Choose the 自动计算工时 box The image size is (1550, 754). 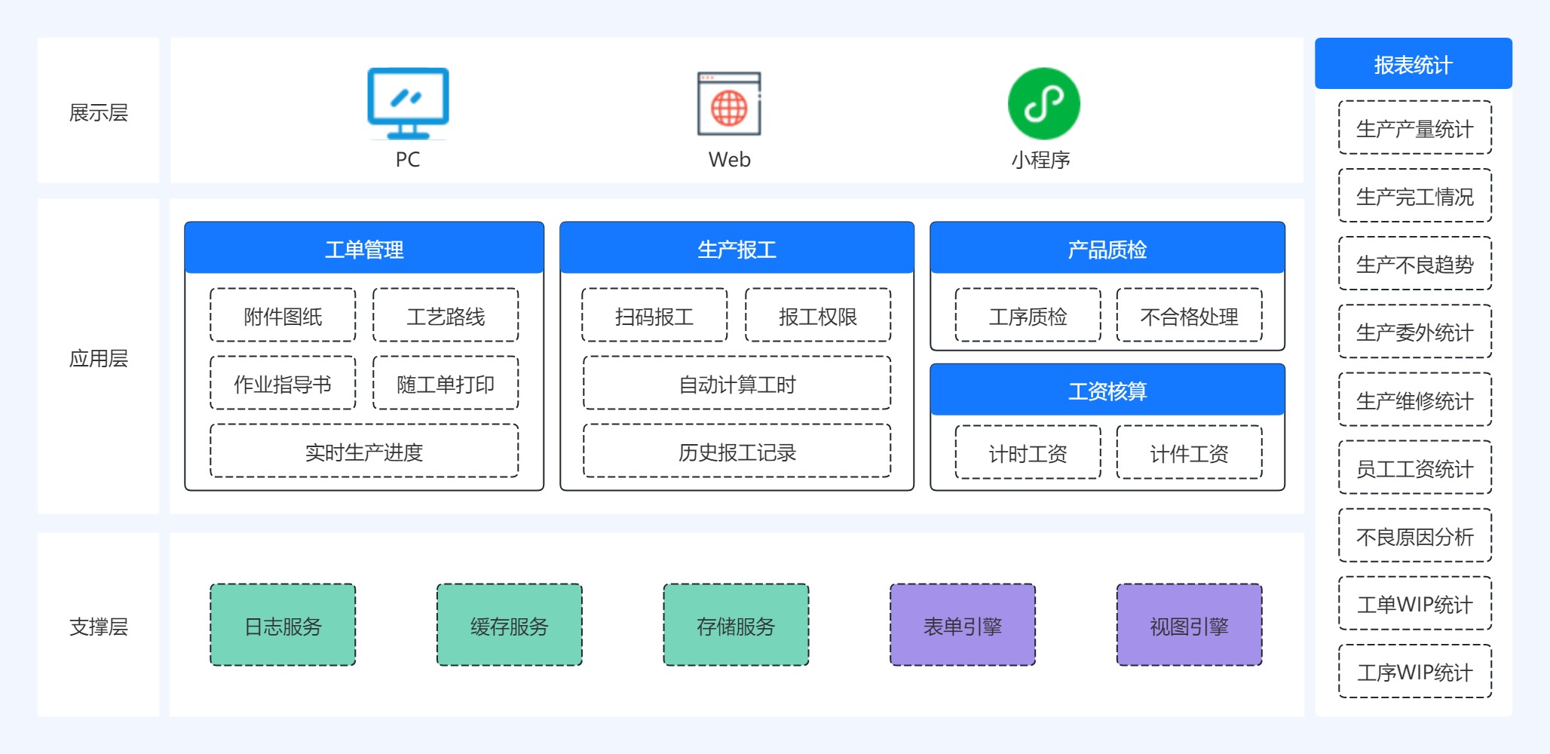[737, 384]
